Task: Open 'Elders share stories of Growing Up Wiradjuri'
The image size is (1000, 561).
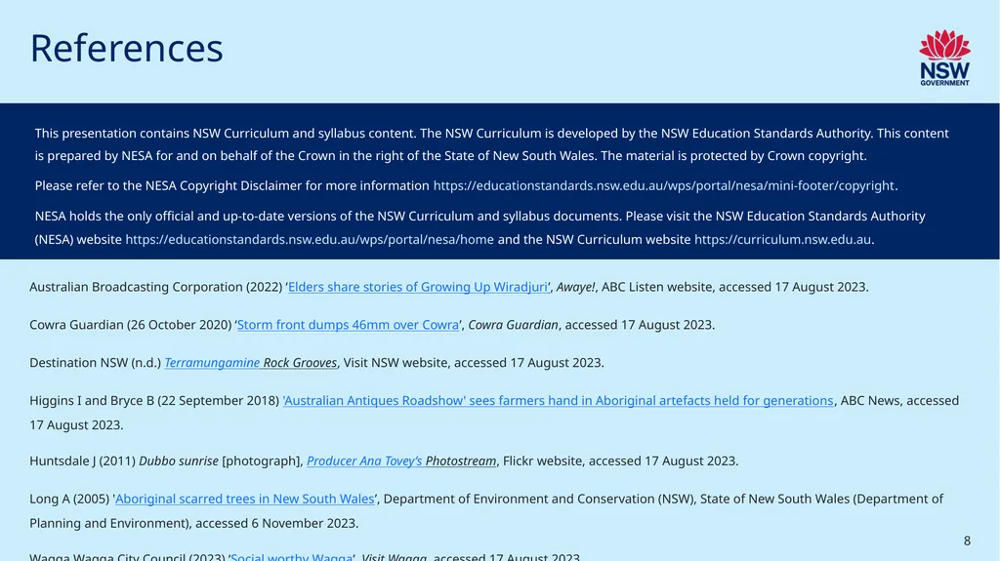Action: click(418, 287)
